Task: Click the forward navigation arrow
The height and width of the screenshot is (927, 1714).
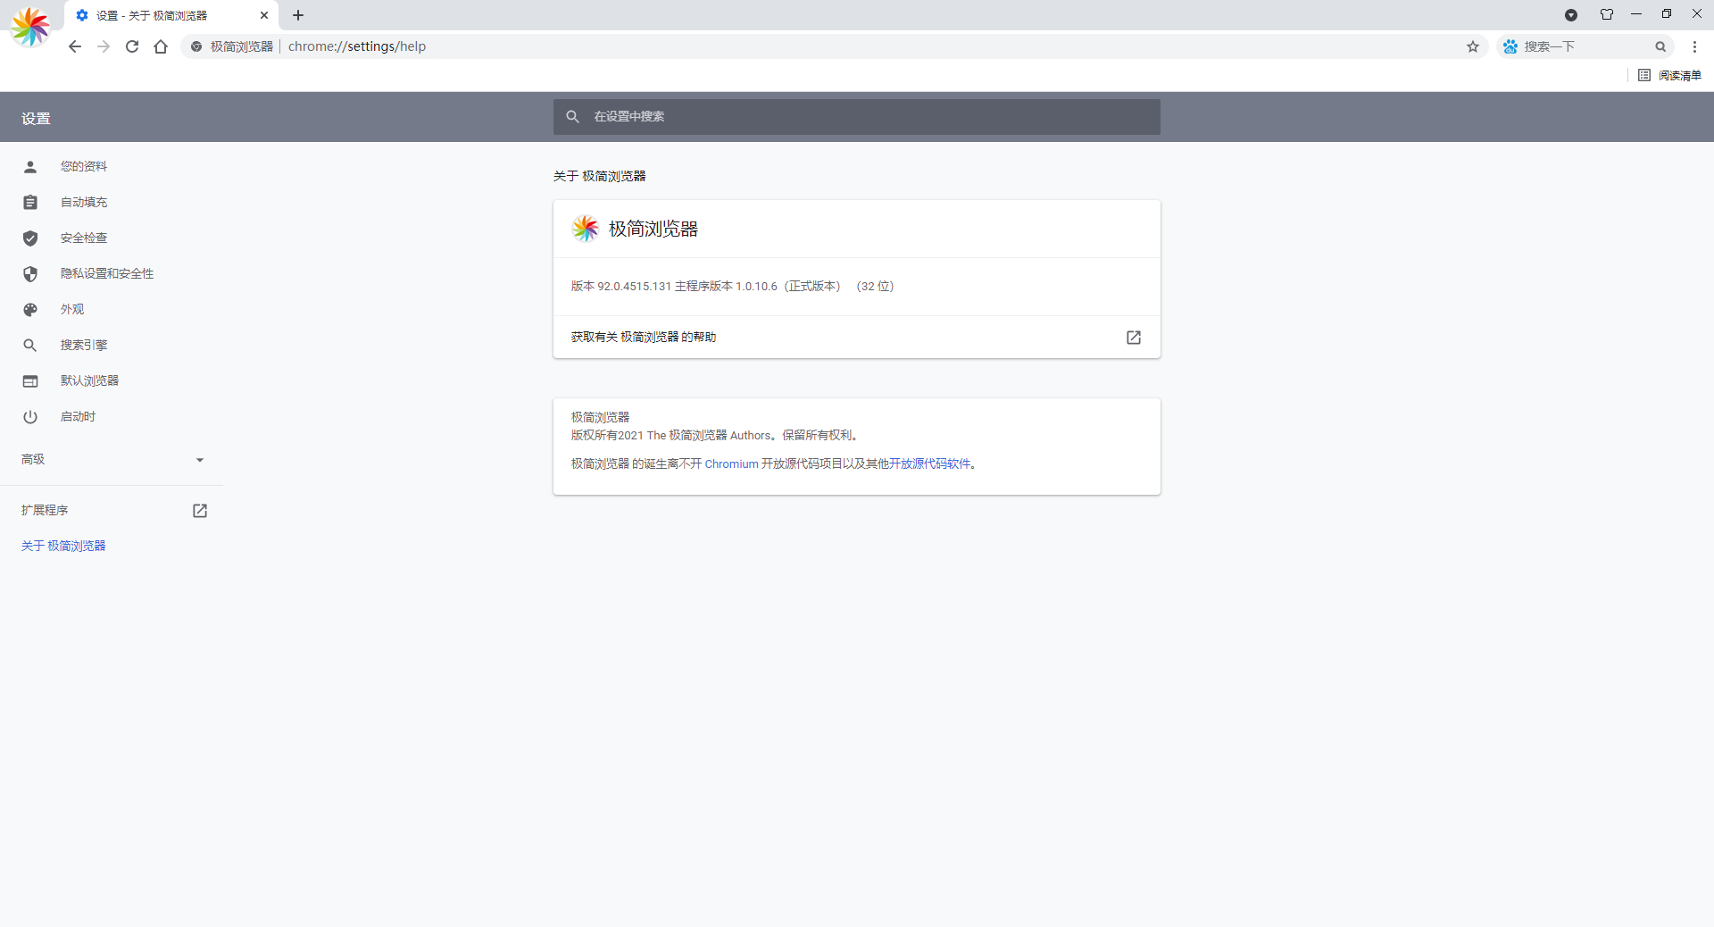Action: (x=104, y=46)
